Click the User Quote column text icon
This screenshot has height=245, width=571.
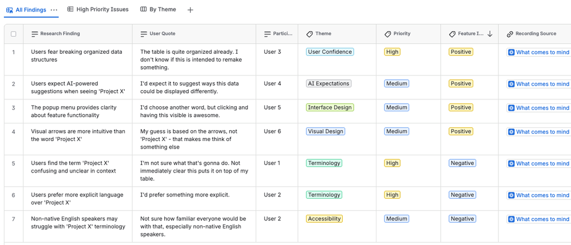pos(144,34)
